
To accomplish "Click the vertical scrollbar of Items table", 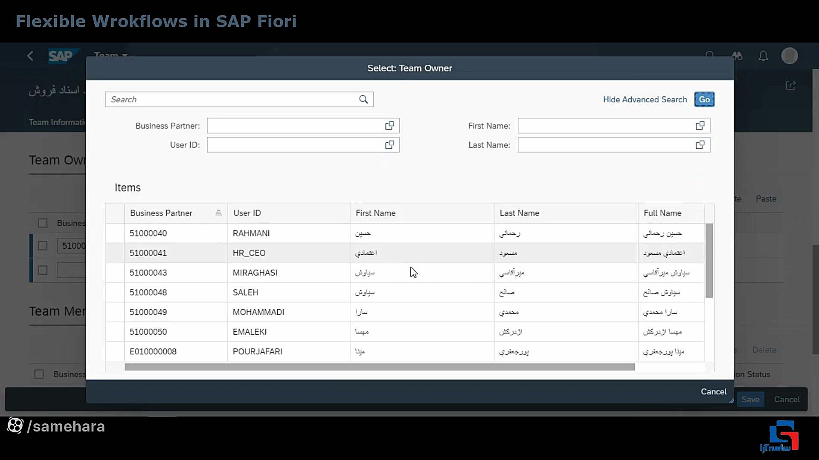I will point(709,261).
